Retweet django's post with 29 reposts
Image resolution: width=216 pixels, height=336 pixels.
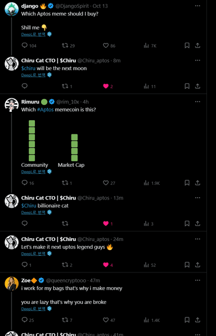coord(65,46)
